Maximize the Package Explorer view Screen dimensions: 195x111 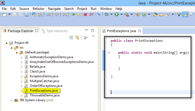(x=92, y=31)
